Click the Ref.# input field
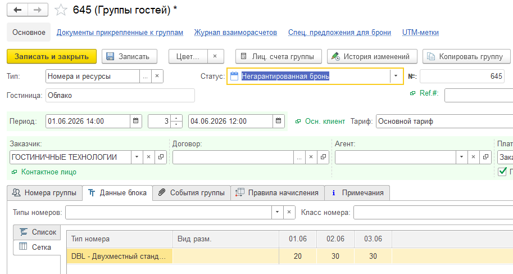The width and height of the screenshot is (513, 274). [x=479, y=96]
